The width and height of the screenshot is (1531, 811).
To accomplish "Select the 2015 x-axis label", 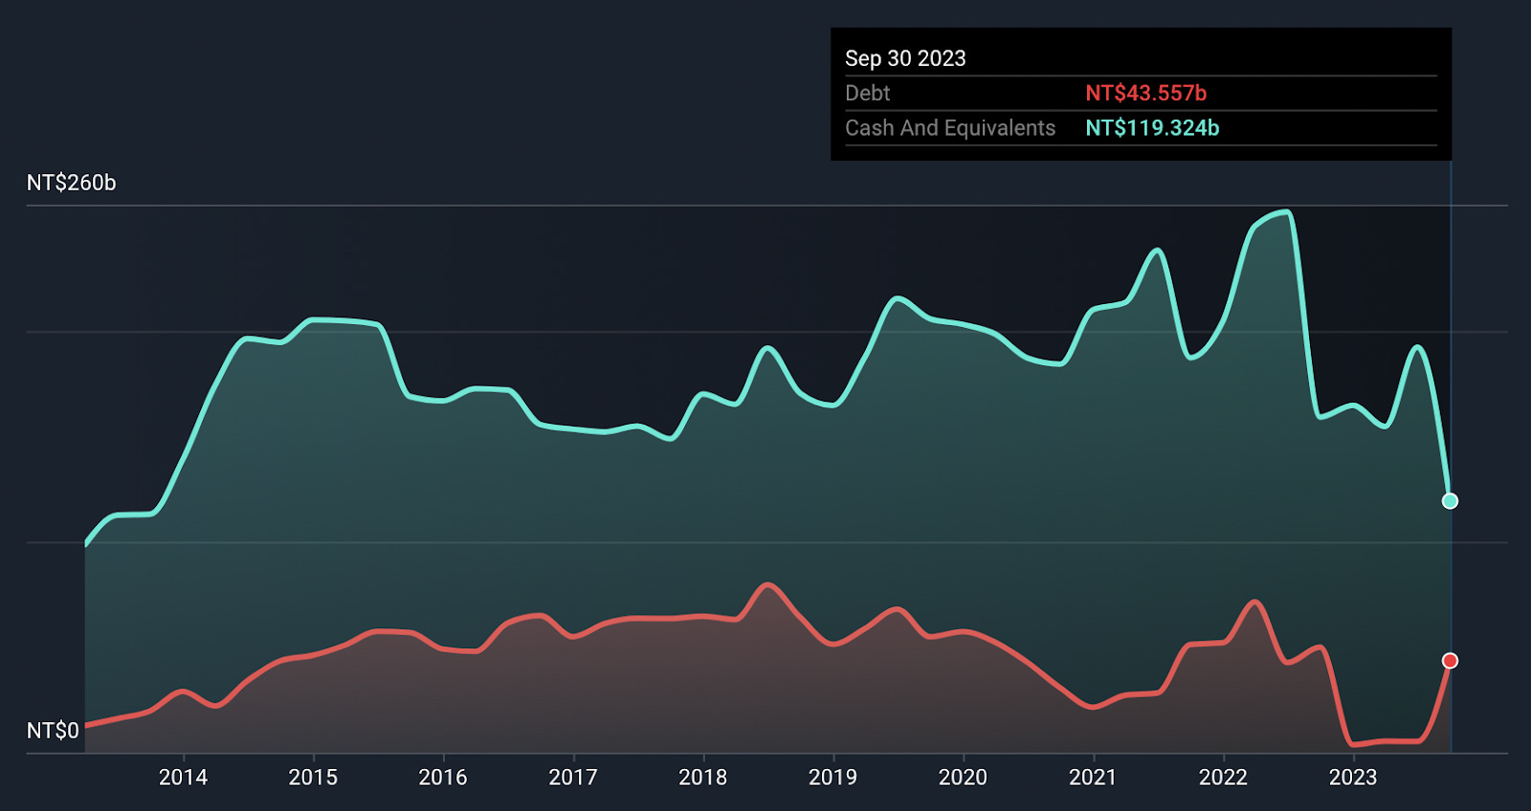I will [x=313, y=778].
